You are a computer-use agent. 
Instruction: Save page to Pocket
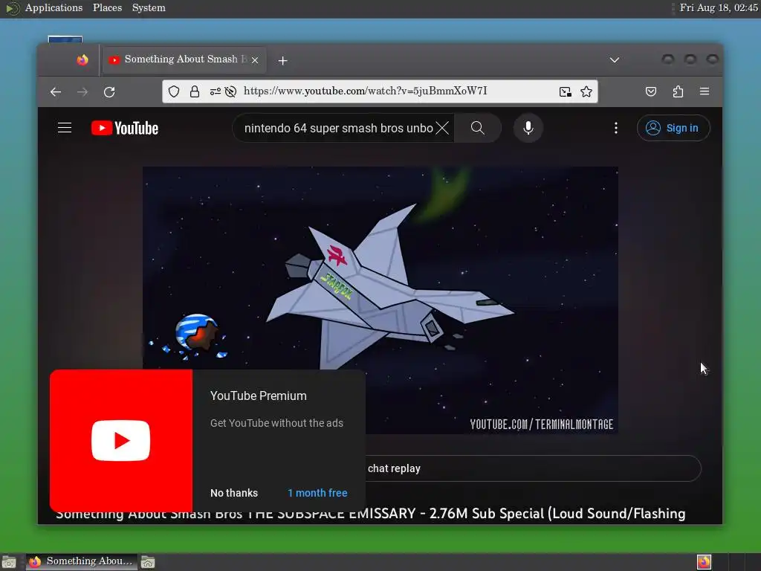651,91
